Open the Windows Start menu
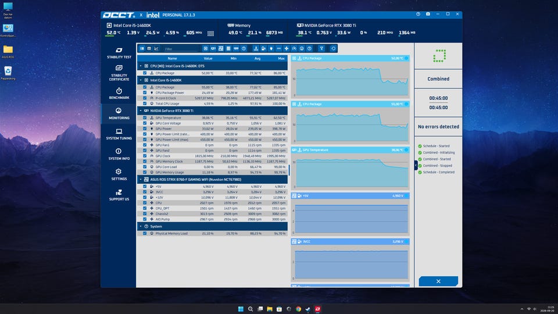The width and height of the screenshot is (558, 314). tap(241, 309)
